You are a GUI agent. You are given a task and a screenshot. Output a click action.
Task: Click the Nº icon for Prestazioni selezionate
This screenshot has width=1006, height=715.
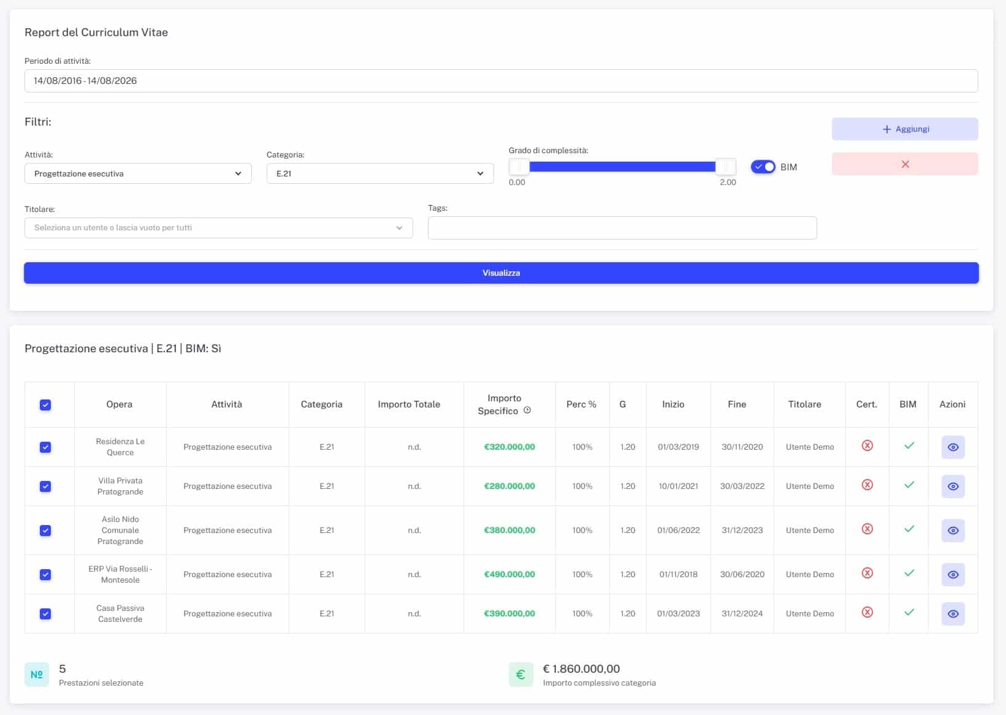(x=37, y=675)
